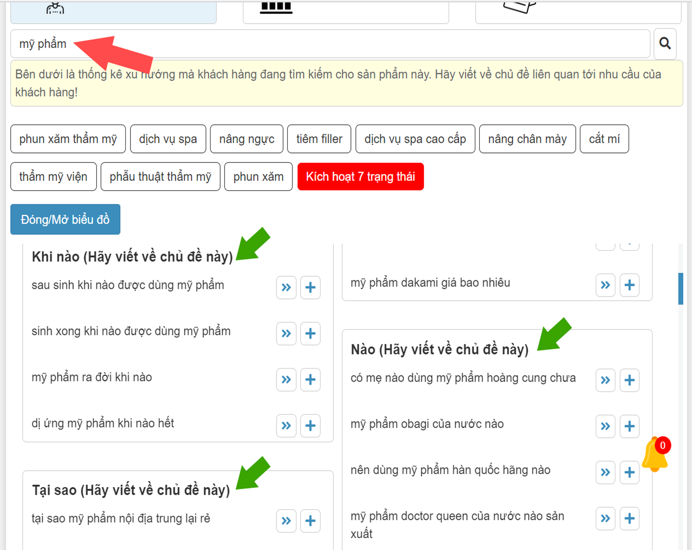Choose the 'nâng ngực' keyword tag
Screen dimensions: 692x550
pos(247,139)
